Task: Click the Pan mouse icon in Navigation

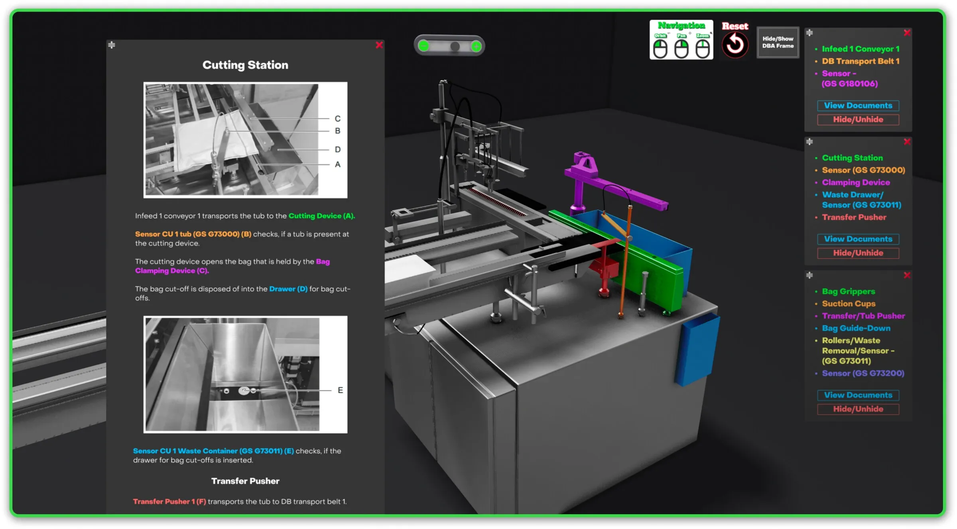Action: click(x=681, y=49)
